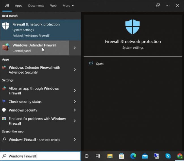Open the three-dot options menu
Screen dimensions: 184x161
pyautogui.click(x=168, y=5)
